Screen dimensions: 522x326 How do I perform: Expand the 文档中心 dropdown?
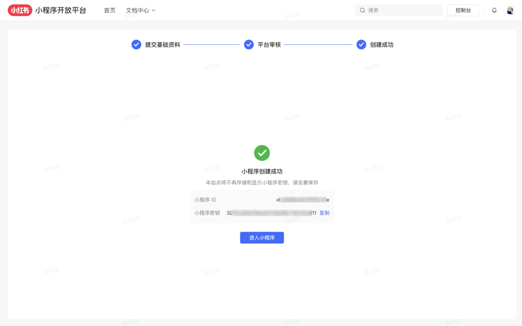[x=138, y=10]
